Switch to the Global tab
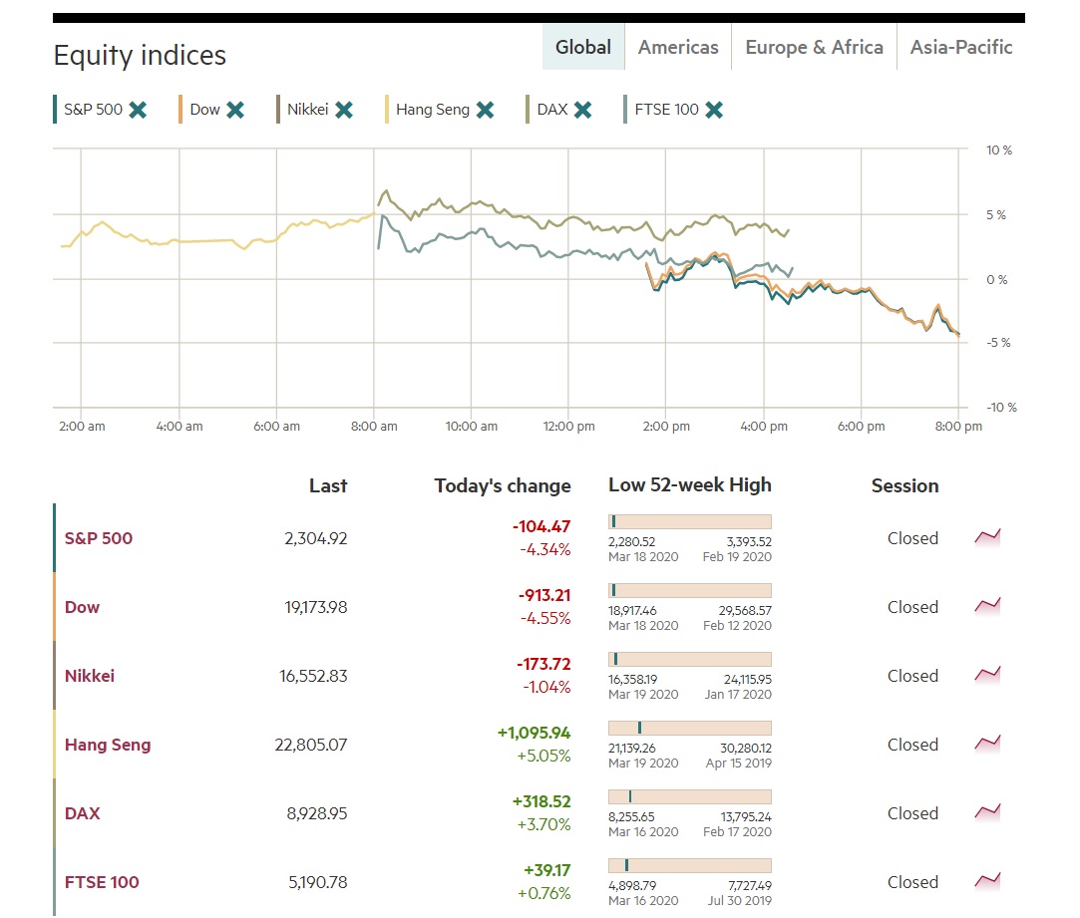1080x918 pixels. [582, 47]
